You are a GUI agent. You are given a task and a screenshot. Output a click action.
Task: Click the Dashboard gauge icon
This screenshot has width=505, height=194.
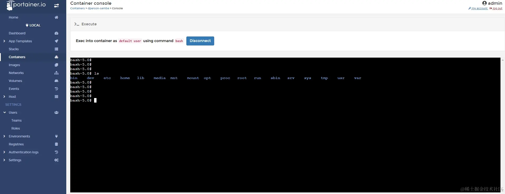pos(56,33)
